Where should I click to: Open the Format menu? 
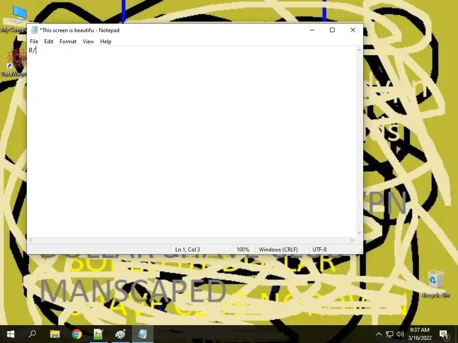pos(68,42)
